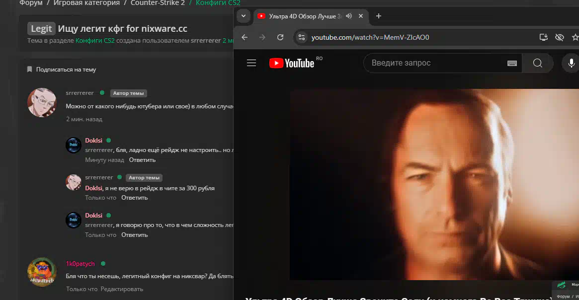Start voice search with the microphone icon

pos(571,63)
